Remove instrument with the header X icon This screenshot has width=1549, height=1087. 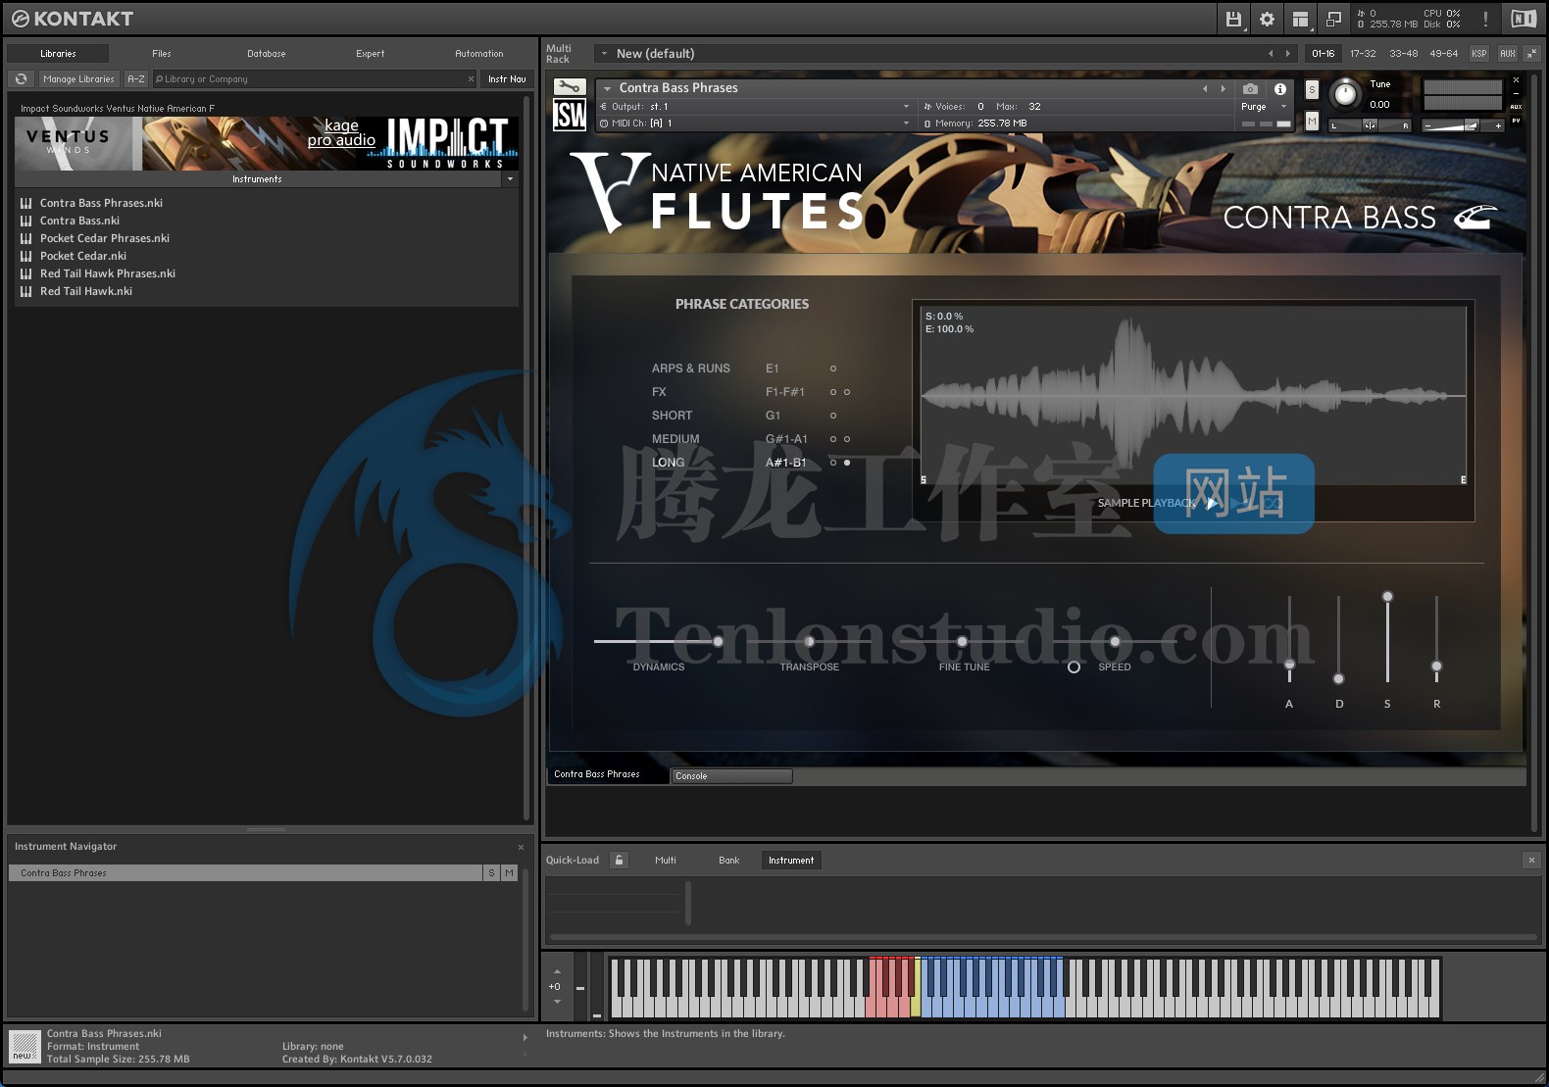1516,80
